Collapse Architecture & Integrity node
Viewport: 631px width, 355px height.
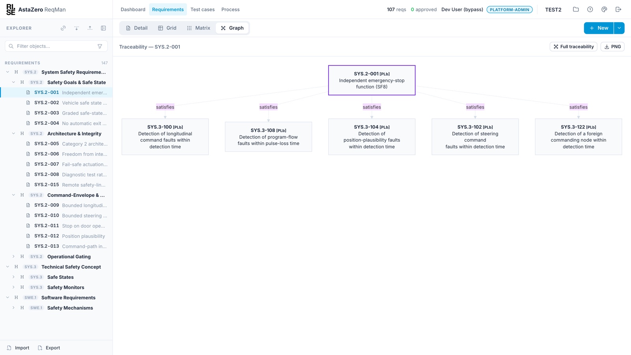[x=13, y=133]
